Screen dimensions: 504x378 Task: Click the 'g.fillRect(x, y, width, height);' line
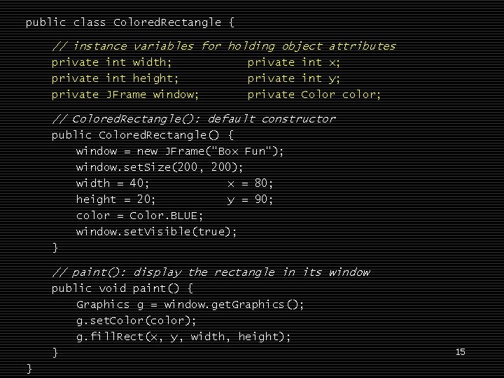coord(183,337)
